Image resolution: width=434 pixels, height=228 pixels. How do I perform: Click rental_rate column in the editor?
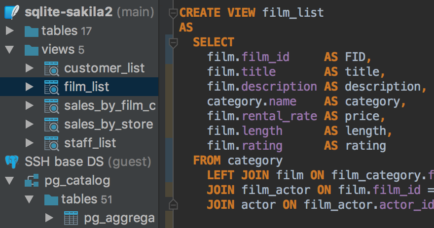click(279, 116)
